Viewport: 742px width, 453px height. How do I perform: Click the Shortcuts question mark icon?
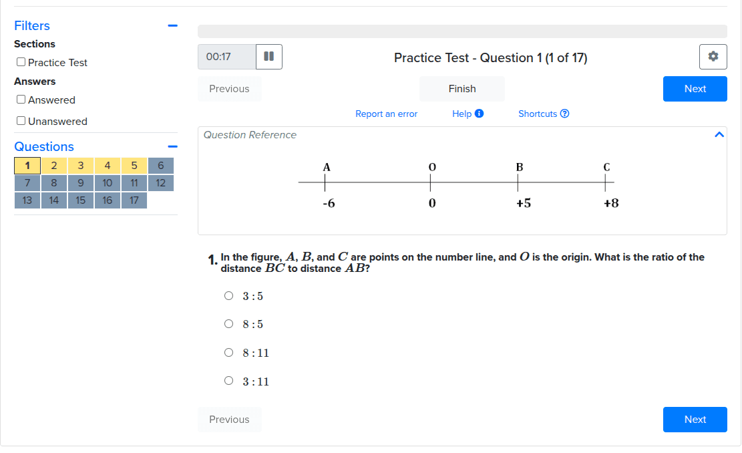click(564, 114)
